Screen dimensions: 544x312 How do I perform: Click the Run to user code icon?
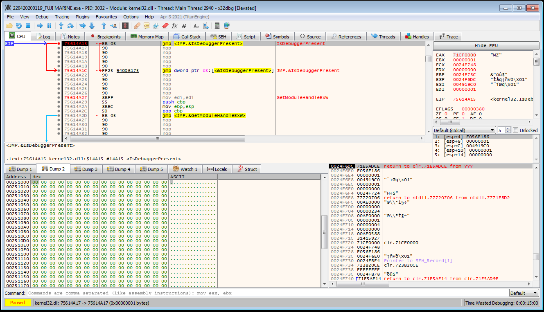[113, 26]
